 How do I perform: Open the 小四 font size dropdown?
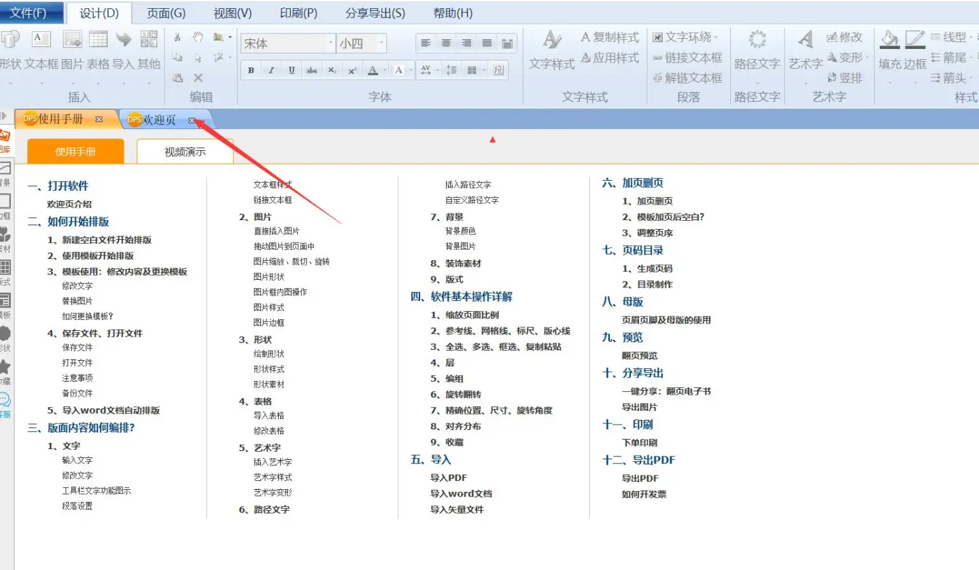(x=382, y=43)
